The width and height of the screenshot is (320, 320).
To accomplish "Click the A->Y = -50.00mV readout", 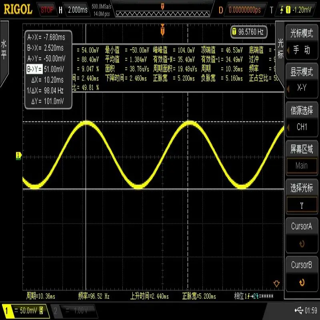I will coord(46,58).
